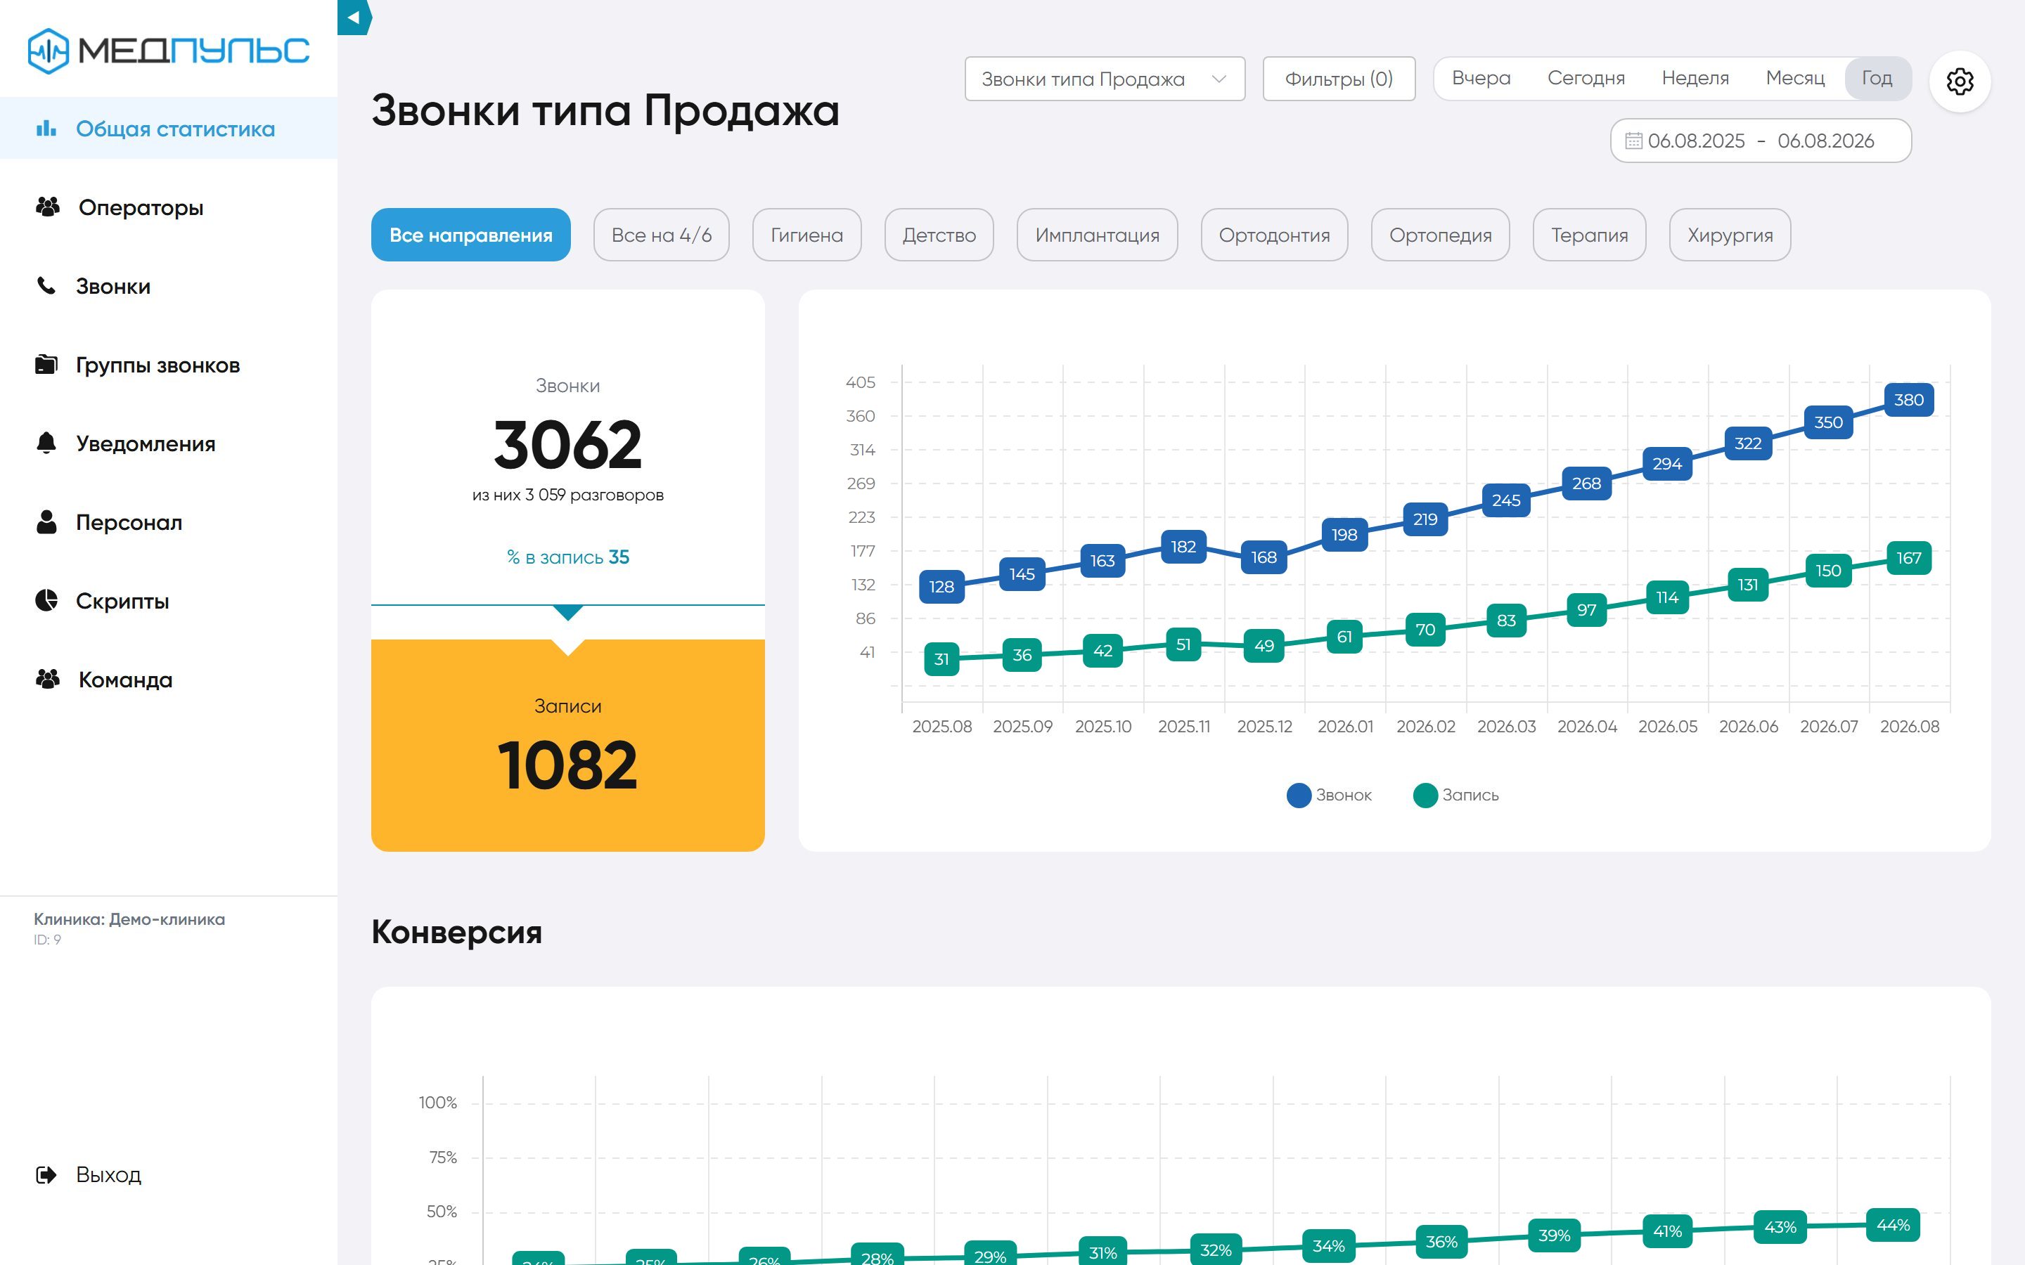Log out via Выход link
This screenshot has width=2025, height=1265.
tap(108, 1174)
